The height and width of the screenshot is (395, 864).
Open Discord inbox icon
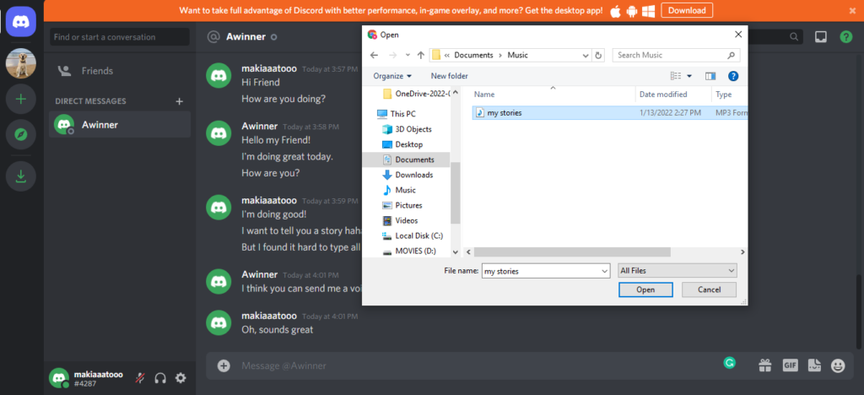tap(821, 37)
